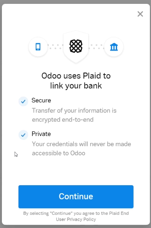Click 'Your credentials will never be made' text
The width and height of the screenshot is (151, 228).
81,144
